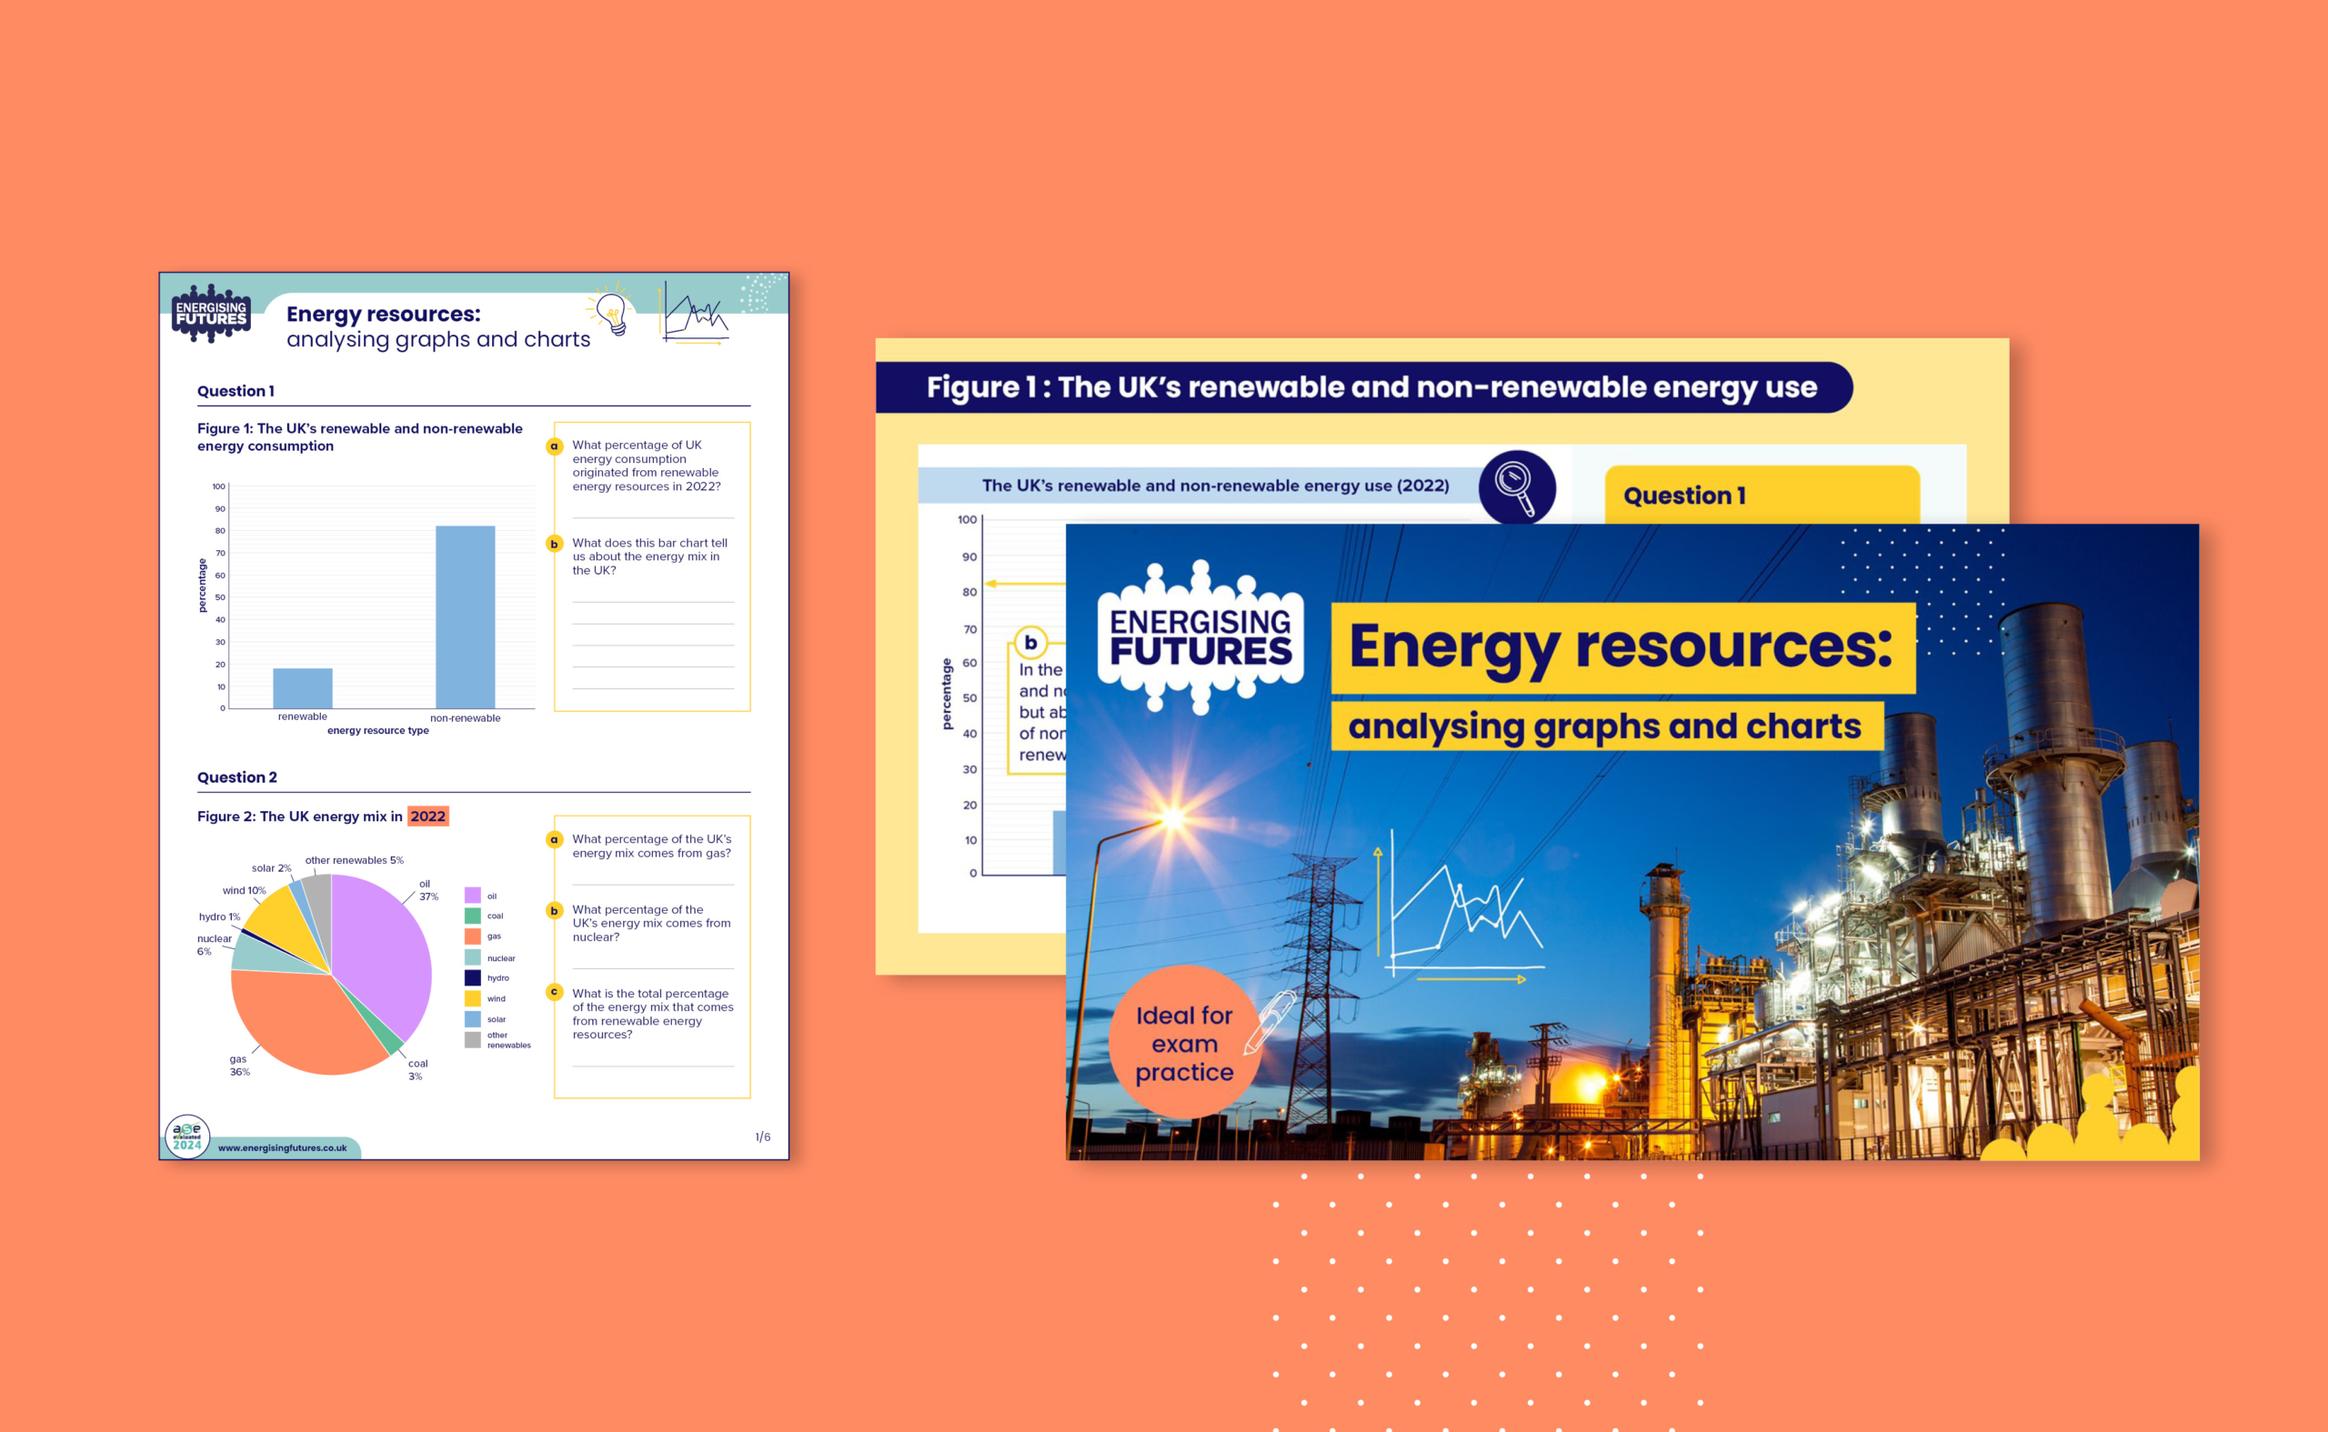This screenshot has width=2328, height=1432.
Task: Click the circled 'b' on the Figure 1 slide
Action: [1030, 643]
